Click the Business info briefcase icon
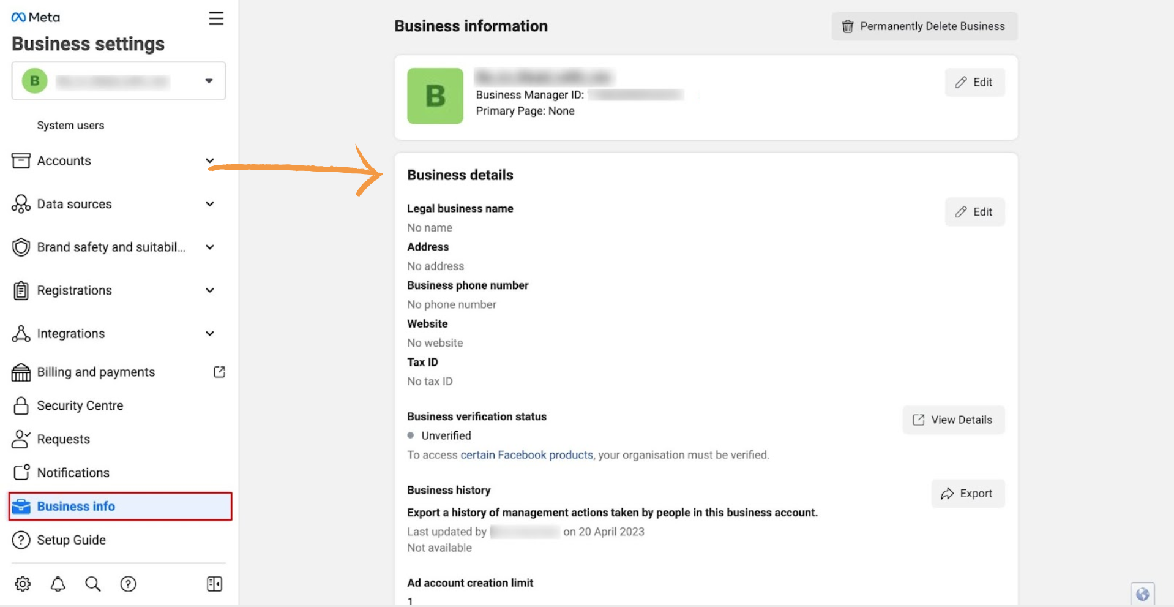This screenshot has height=607, width=1174. [21, 506]
